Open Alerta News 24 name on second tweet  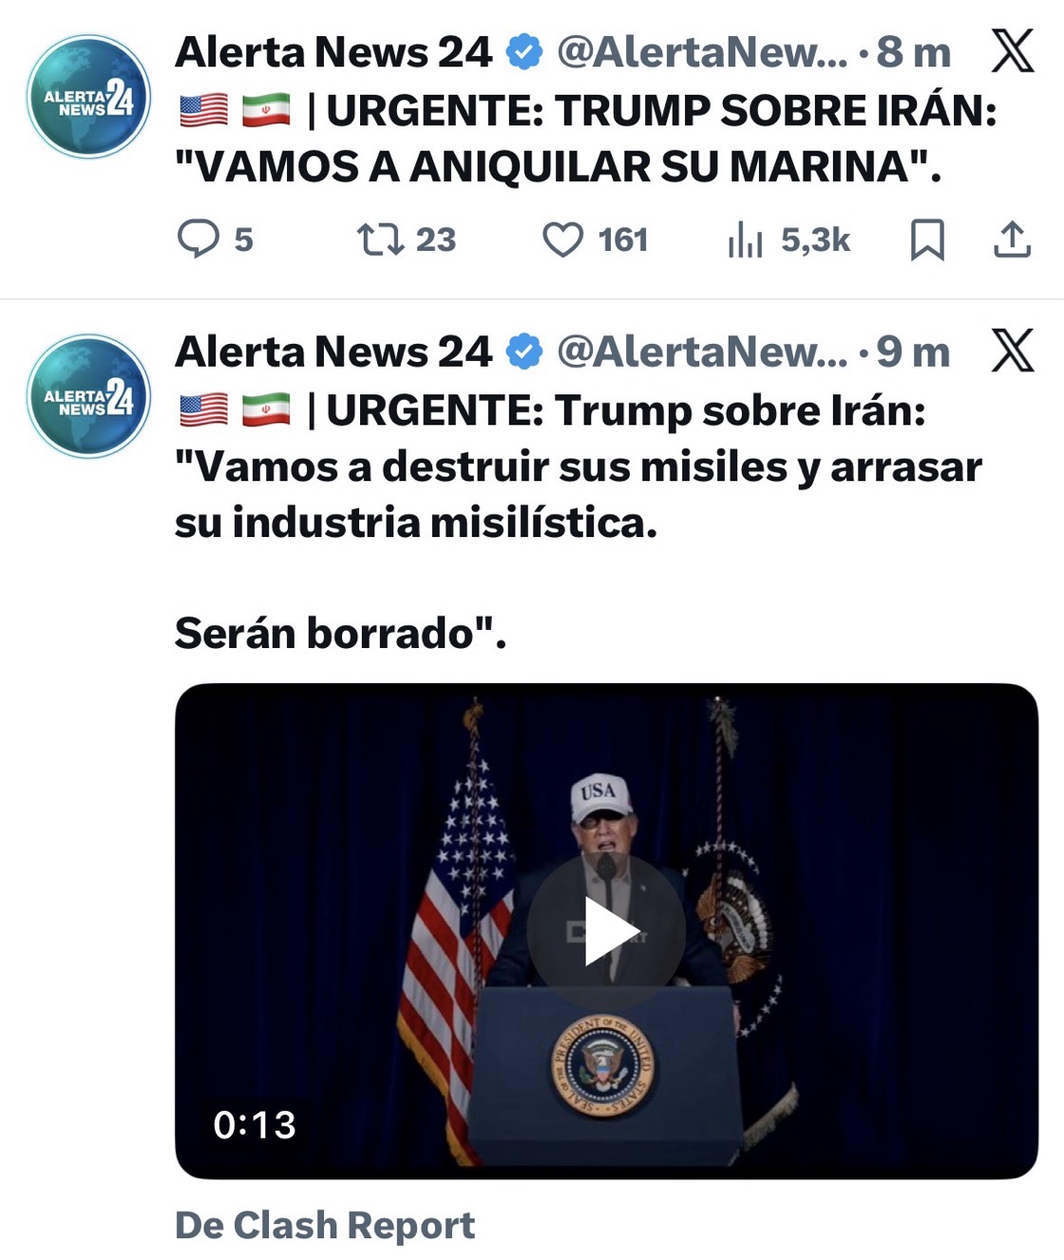click(333, 352)
